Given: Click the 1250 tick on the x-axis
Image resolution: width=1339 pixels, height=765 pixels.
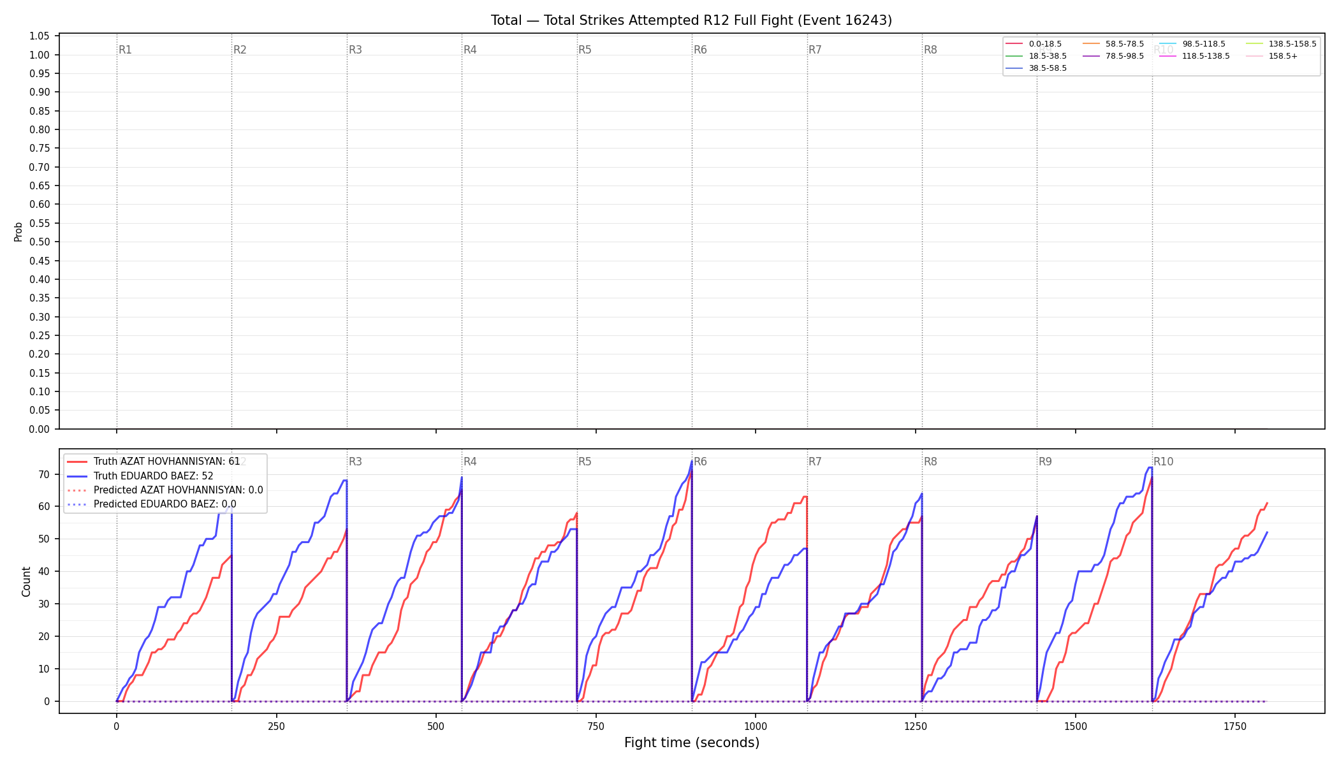Looking at the screenshot, I should (x=916, y=726).
